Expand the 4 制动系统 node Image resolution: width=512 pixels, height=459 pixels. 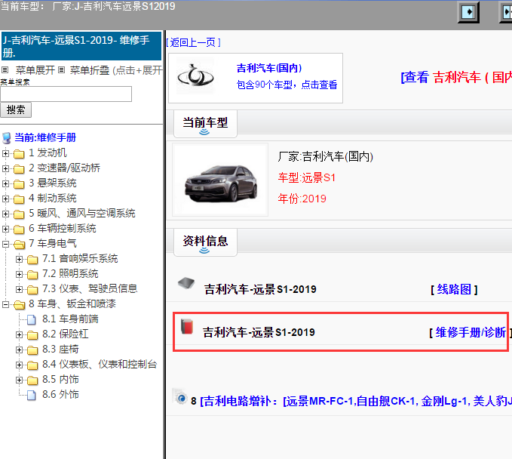[x=5, y=199]
